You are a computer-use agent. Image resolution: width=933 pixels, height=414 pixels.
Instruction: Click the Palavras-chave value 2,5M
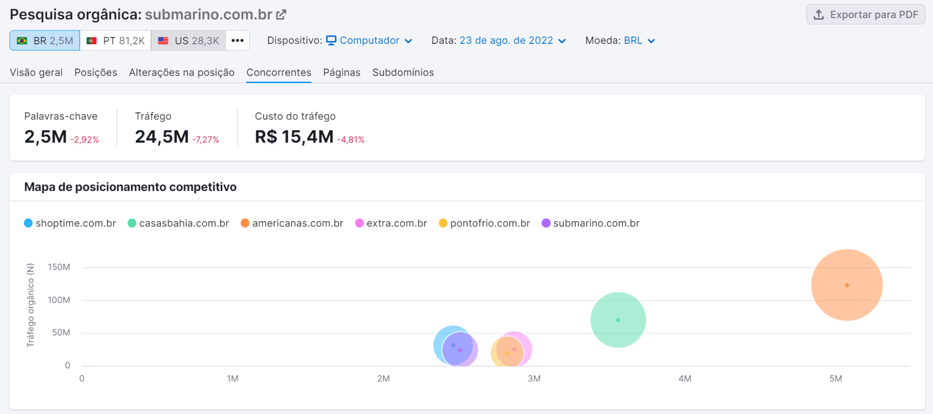[x=45, y=137]
